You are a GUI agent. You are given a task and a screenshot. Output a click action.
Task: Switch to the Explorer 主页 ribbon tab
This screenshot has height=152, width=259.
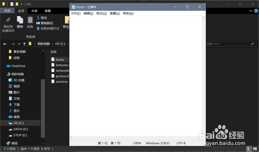click(21, 11)
